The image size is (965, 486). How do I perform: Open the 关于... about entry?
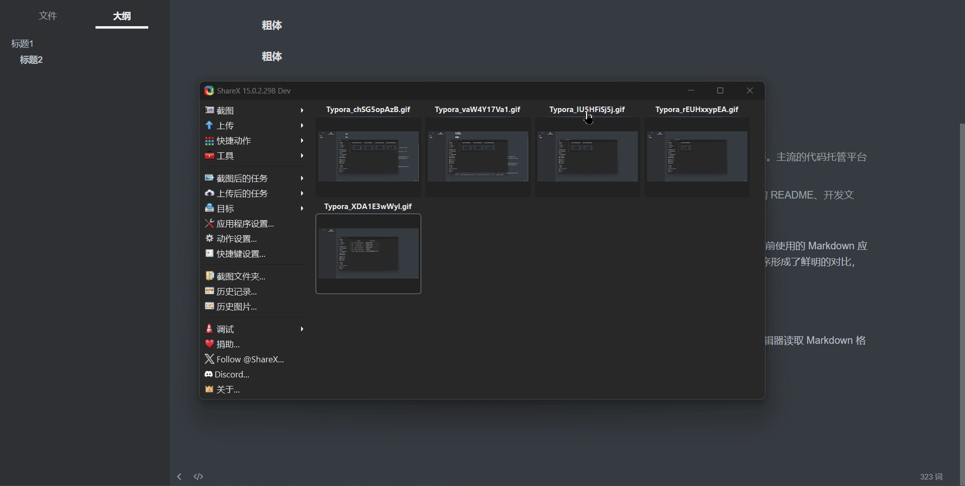coord(255,389)
